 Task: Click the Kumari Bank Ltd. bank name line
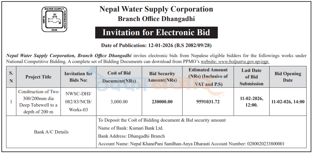click(x=131, y=128)
